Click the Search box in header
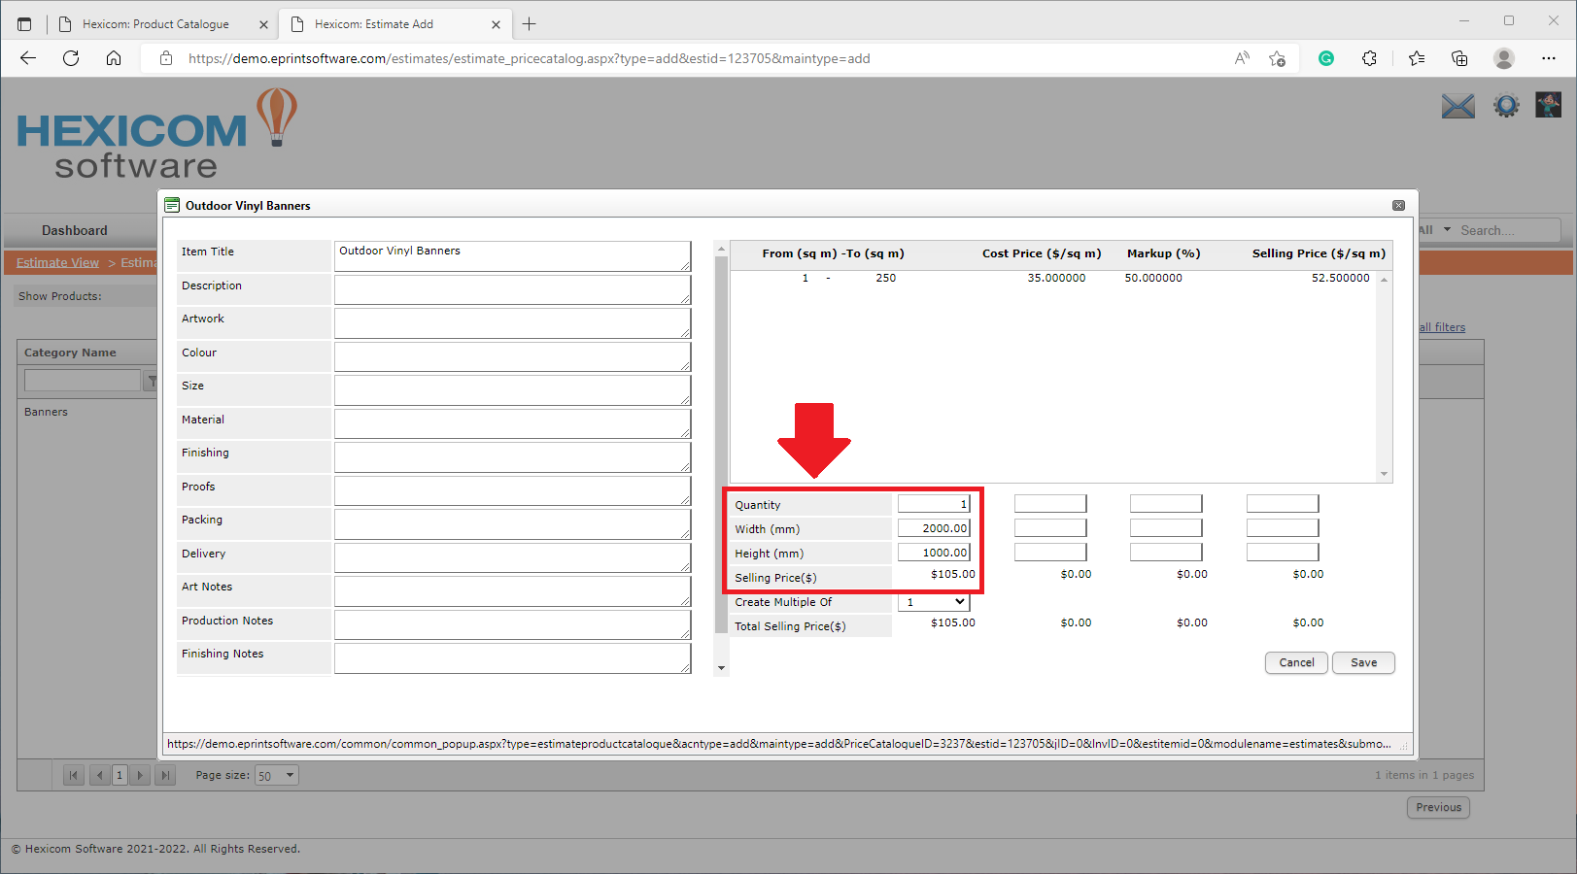The image size is (1577, 874). click(x=1508, y=230)
